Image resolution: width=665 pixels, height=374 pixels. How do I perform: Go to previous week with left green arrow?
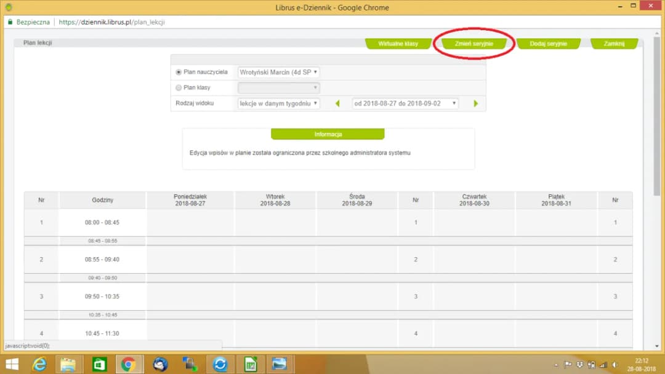[337, 103]
